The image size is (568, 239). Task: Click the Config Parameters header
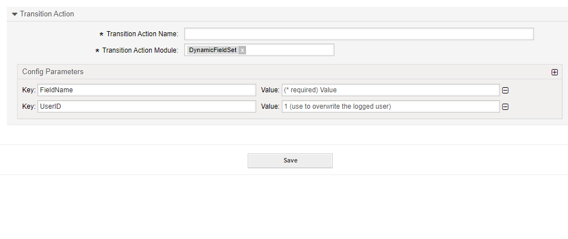coord(53,72)
